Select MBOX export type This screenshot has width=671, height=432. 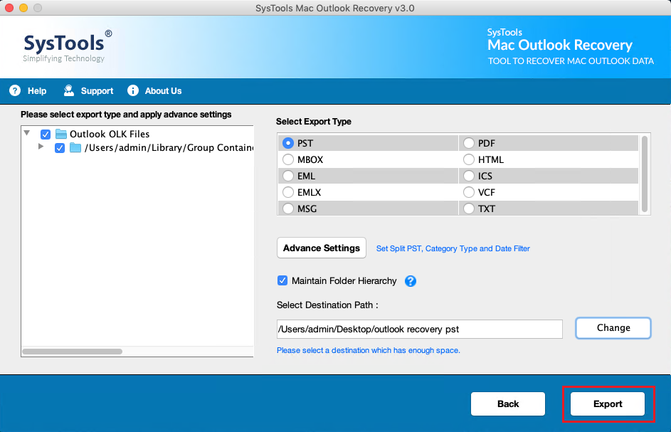[288, 159]
